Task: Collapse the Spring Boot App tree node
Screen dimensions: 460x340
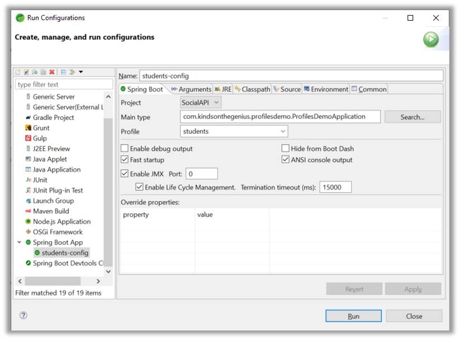Action: click(x=20, y=242)
